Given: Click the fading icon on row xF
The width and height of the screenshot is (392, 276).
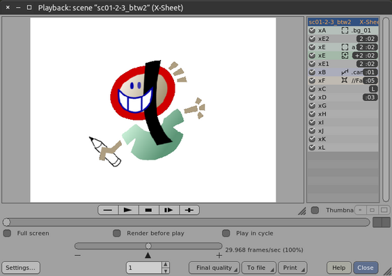Looking at the screenshot, I should tap(345, 80).
